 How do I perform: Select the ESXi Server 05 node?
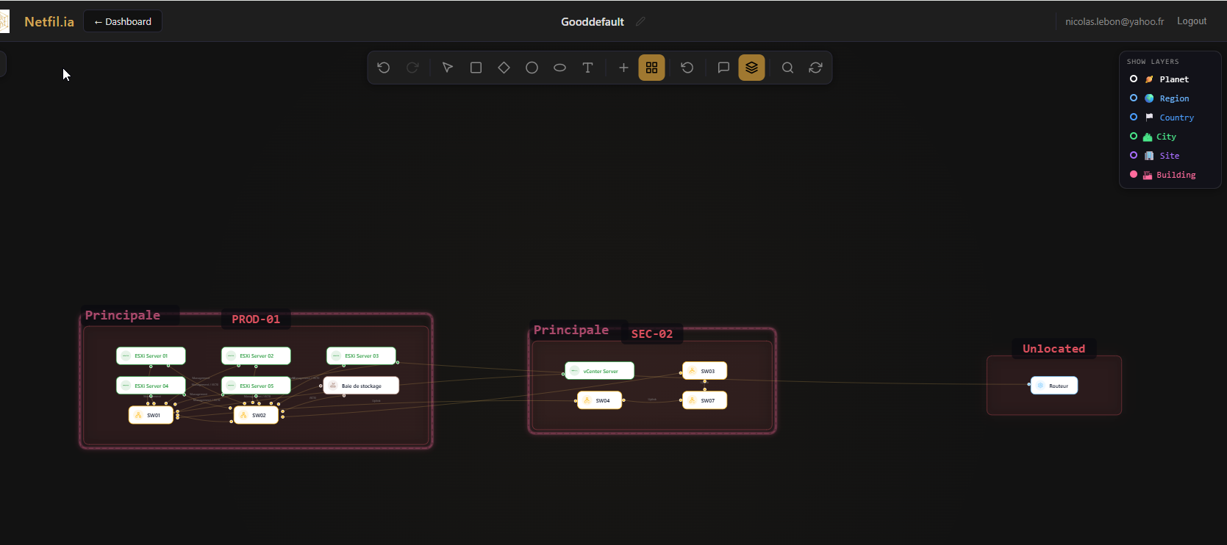[256, 386]
